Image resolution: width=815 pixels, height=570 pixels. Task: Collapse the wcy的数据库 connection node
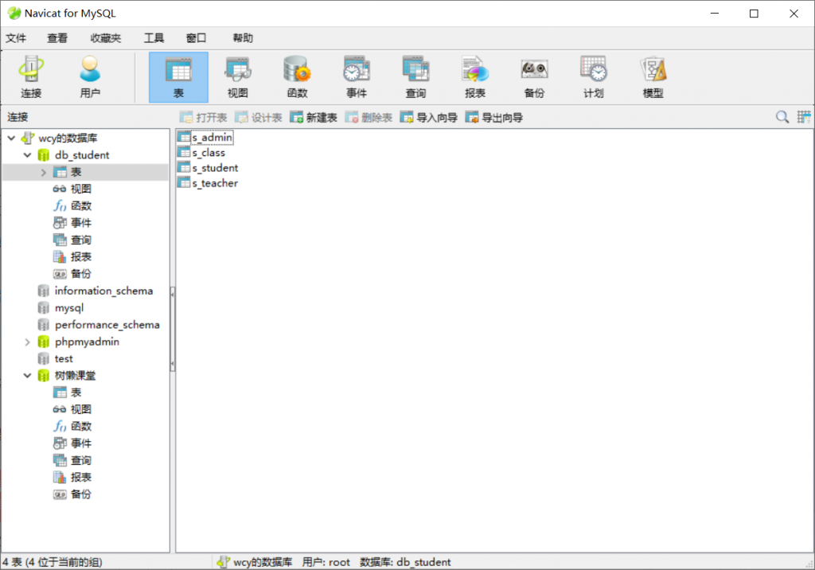pyautogui.click(x=11, y=138)
